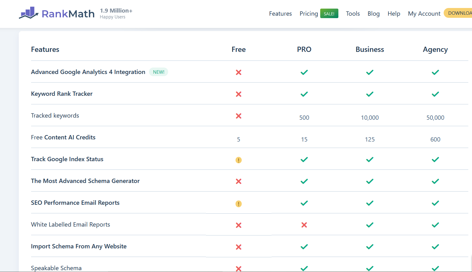The width and height of the screenshot is (472, 272).
Task: Click the 50,000 tracked keywords value under Agency
Action: (435, 118)
